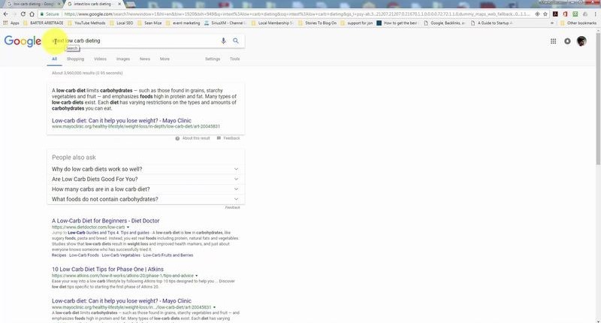Open the search Tools menu

click(x=234, y=59)
